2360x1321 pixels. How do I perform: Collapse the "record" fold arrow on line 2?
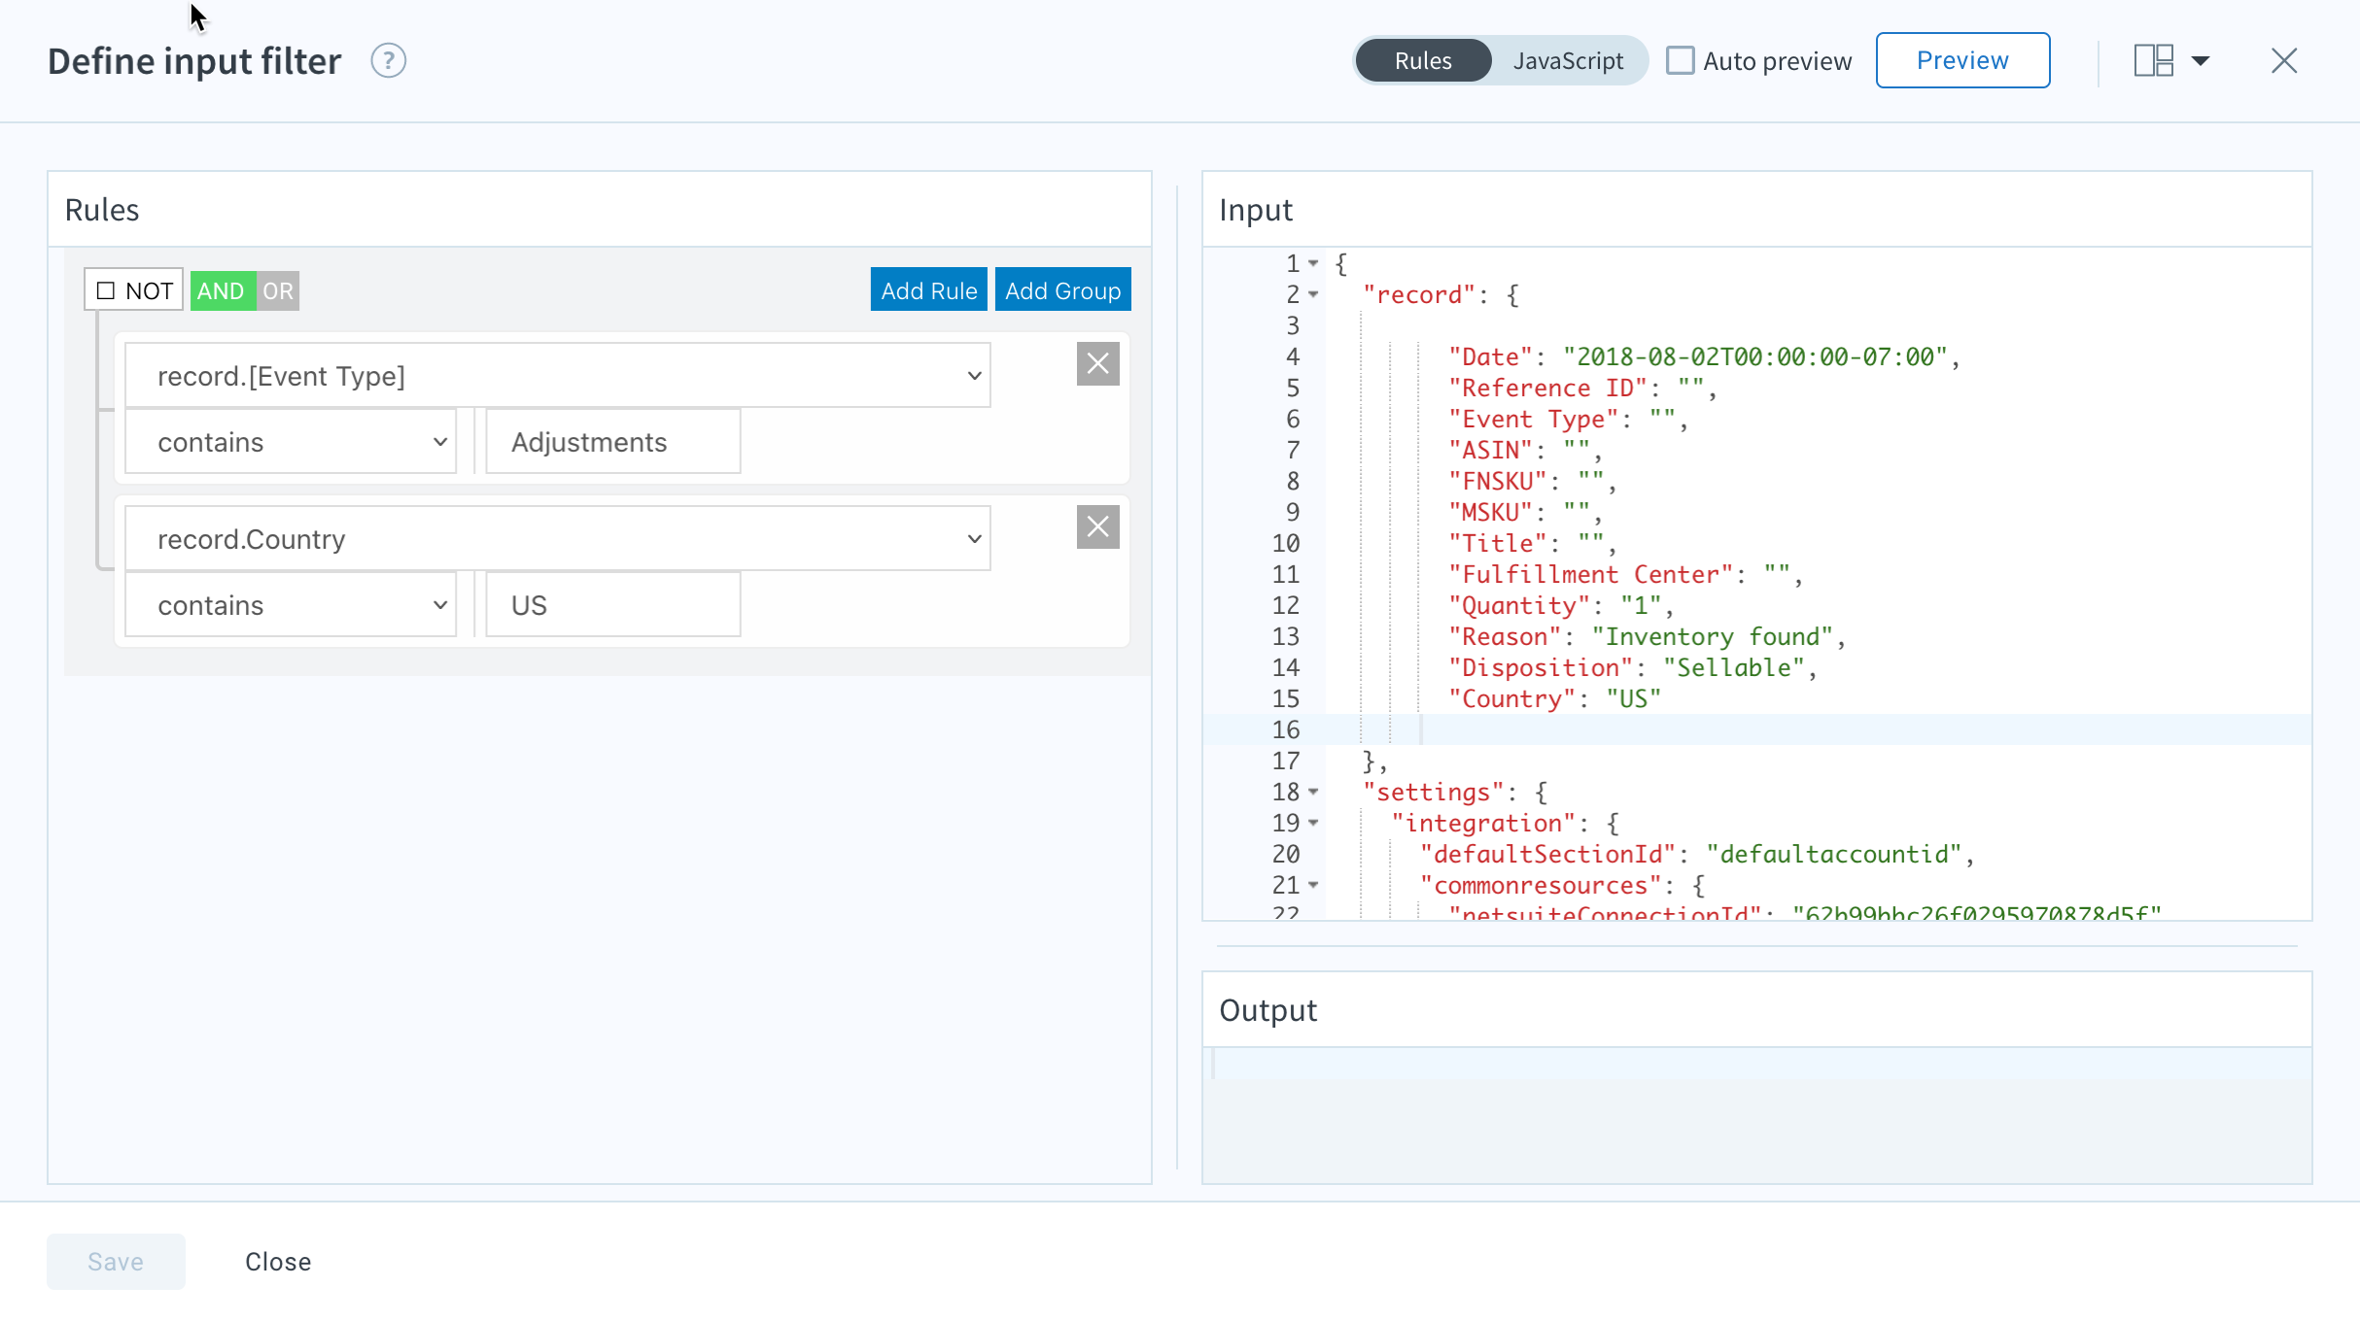[1313, 294]
